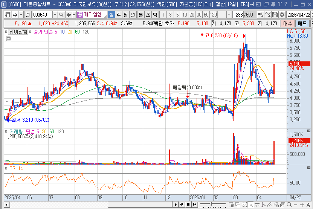Click play in chart replay controls
Viewport: 313px width, 209px height.
pyautogui.click(x=176, y=204)
